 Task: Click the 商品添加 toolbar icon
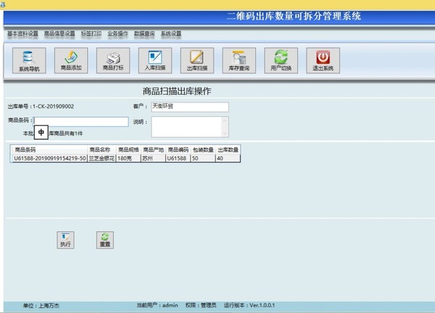[x=71, y=60]
